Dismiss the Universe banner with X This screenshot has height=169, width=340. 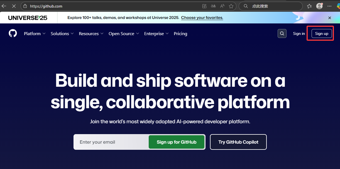tap(330, 18)
